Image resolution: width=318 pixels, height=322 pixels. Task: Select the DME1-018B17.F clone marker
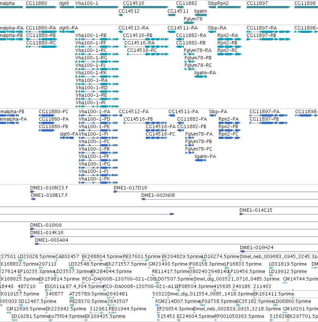tap(33, 199)
